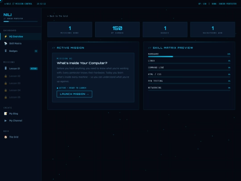The image size is (241, 181).
Task: Click the NILI username heading
Action: click(8, 15)
